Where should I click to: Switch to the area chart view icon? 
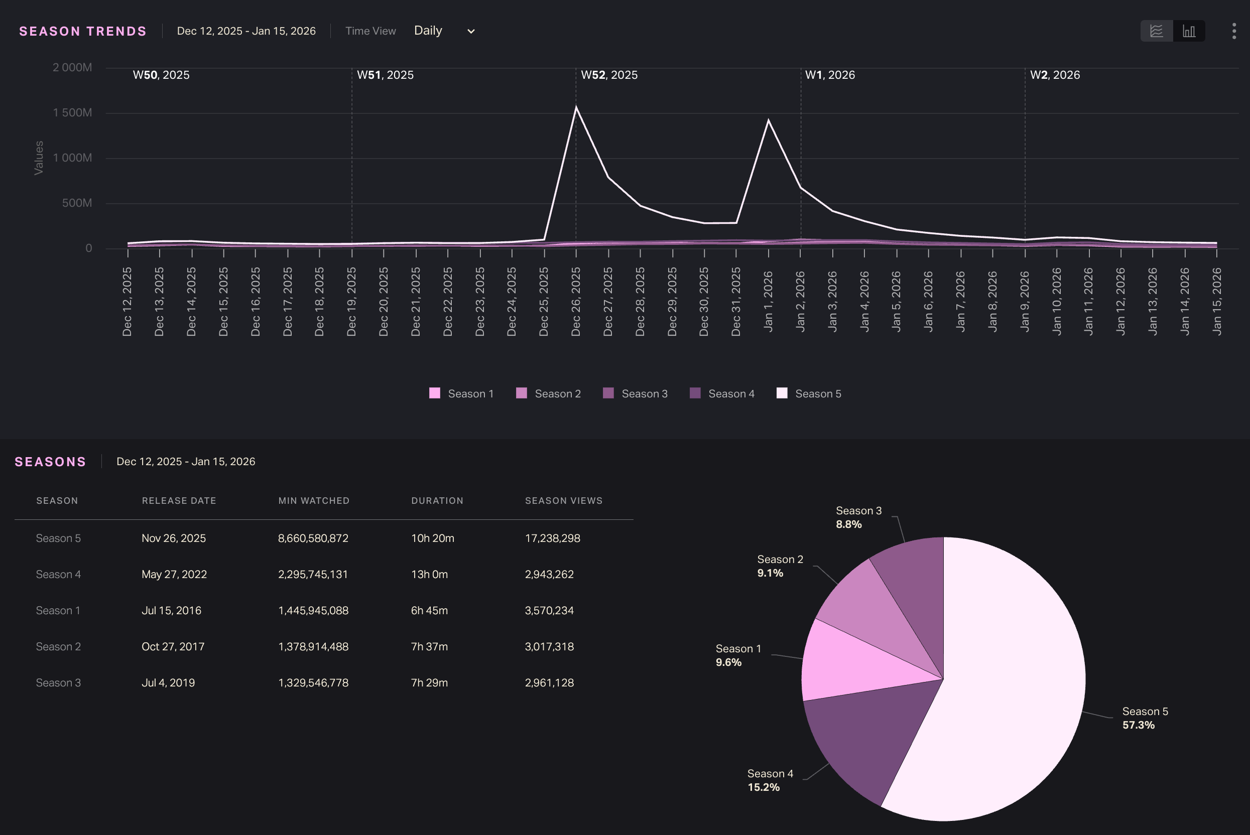pyautogui.click(x=1156, y=31)
